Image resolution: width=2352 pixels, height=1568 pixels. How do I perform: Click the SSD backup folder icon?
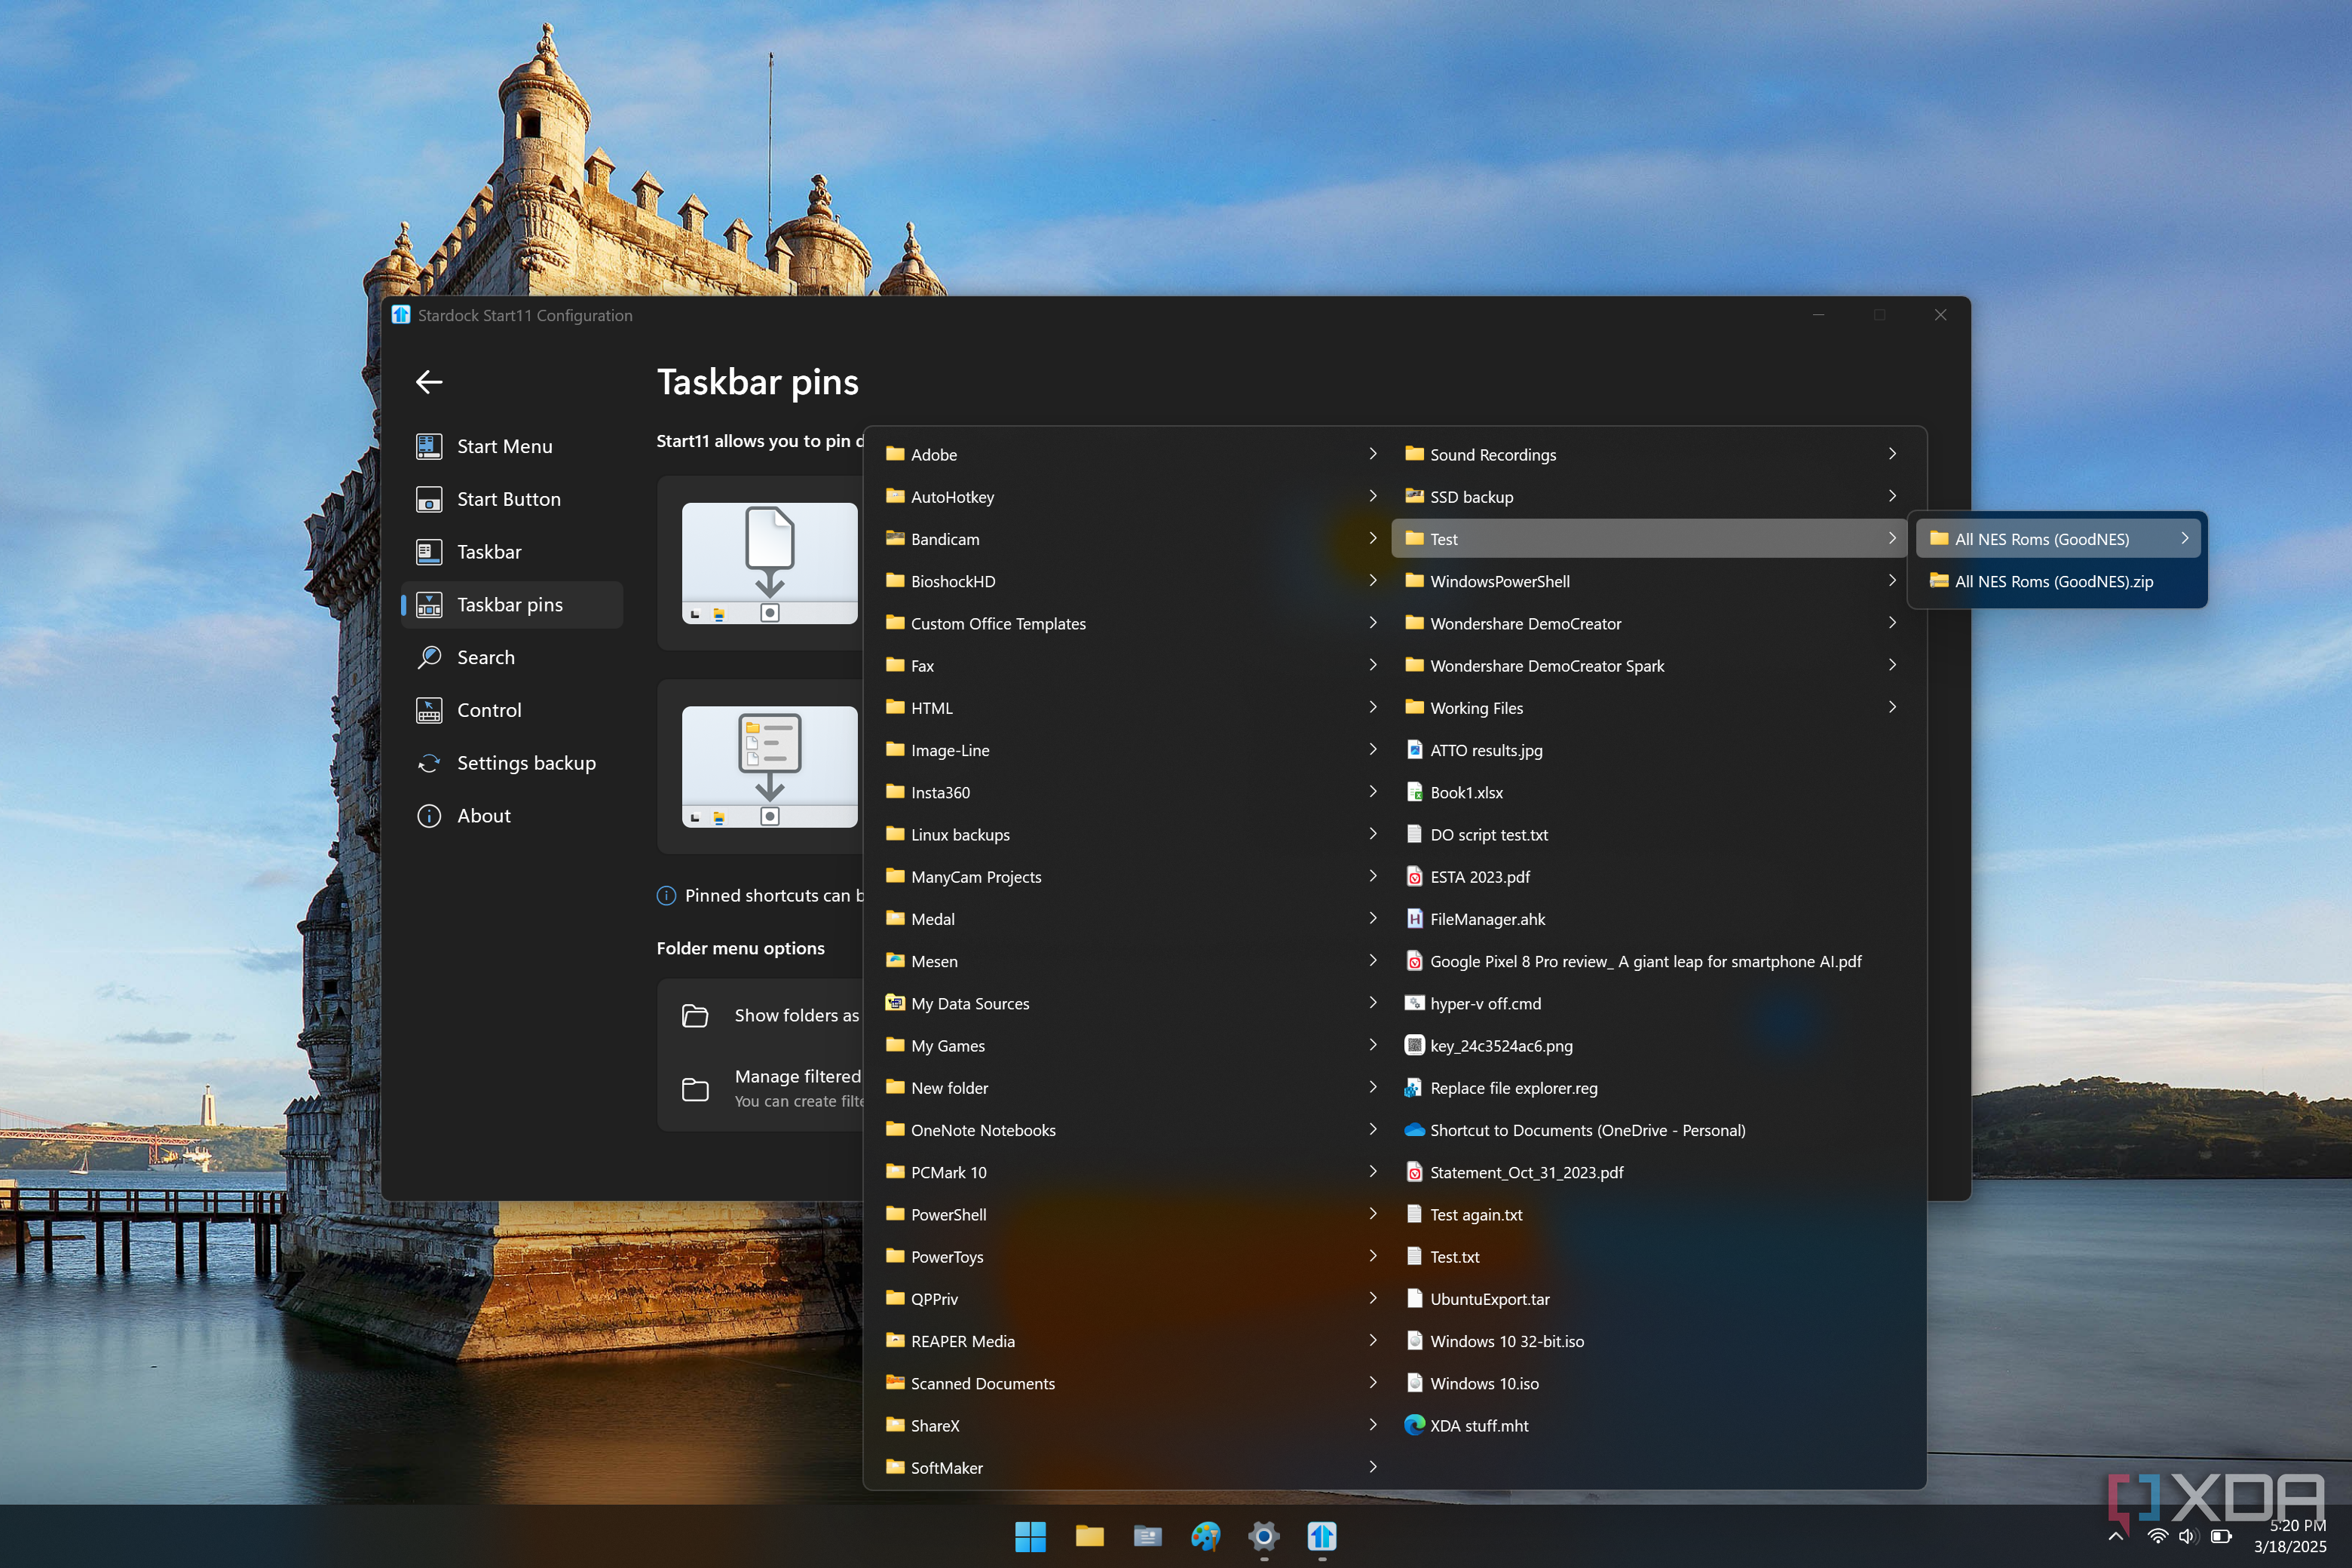point(1414,496)
